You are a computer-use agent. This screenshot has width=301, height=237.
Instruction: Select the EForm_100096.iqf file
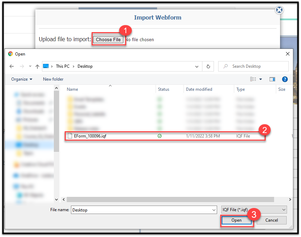point(165,136)
